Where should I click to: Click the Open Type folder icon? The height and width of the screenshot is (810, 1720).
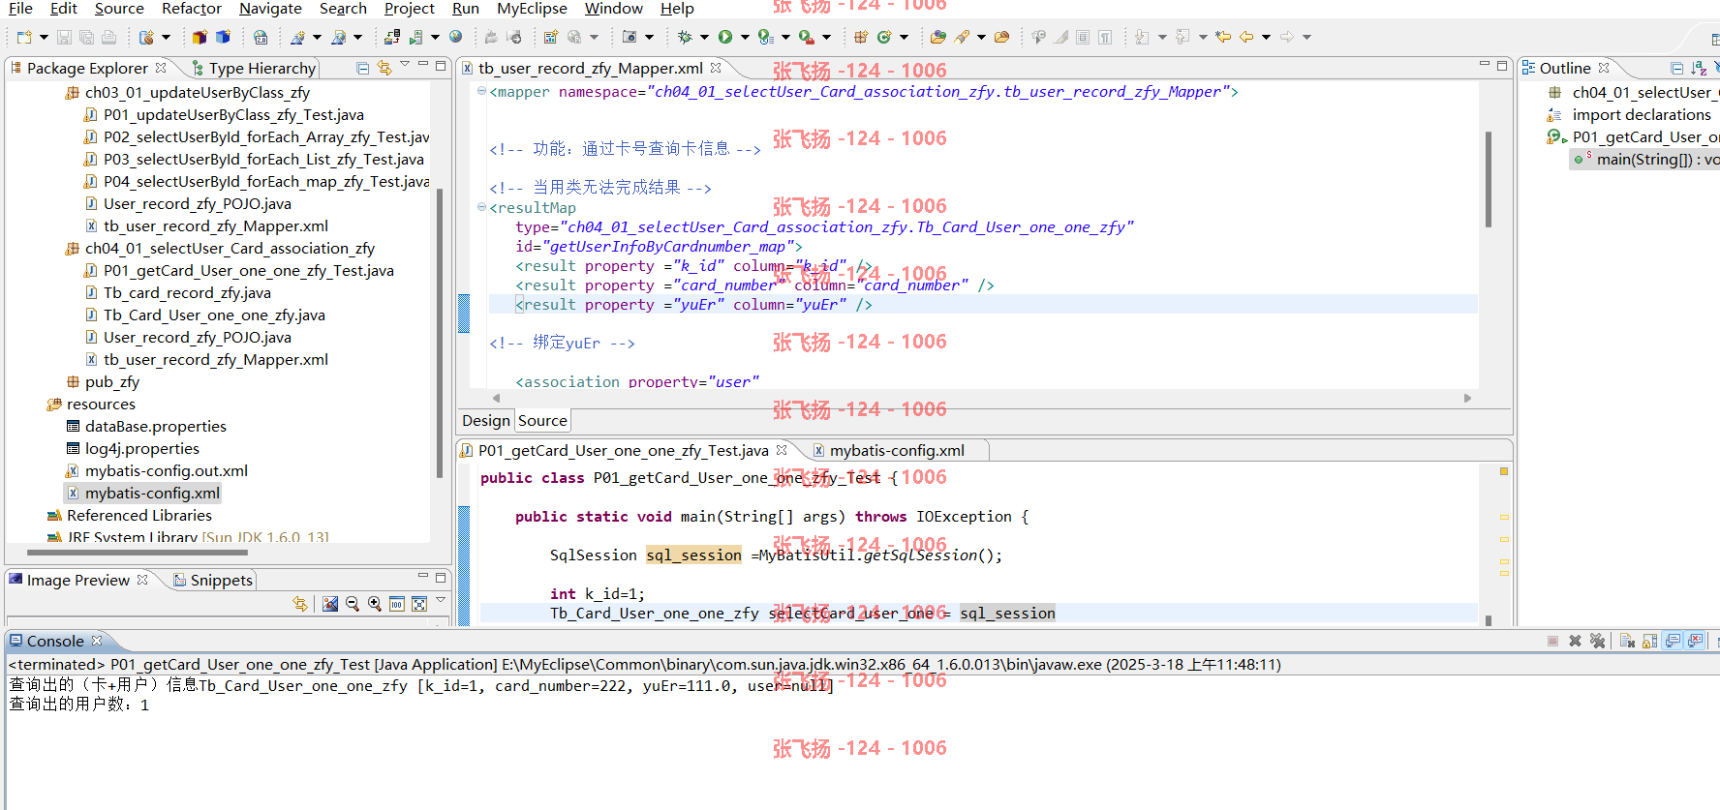click(x=937, y=37)
